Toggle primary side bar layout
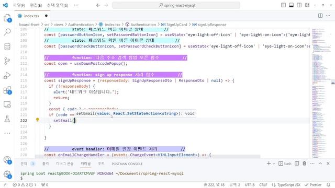 (x=283, y=5)
